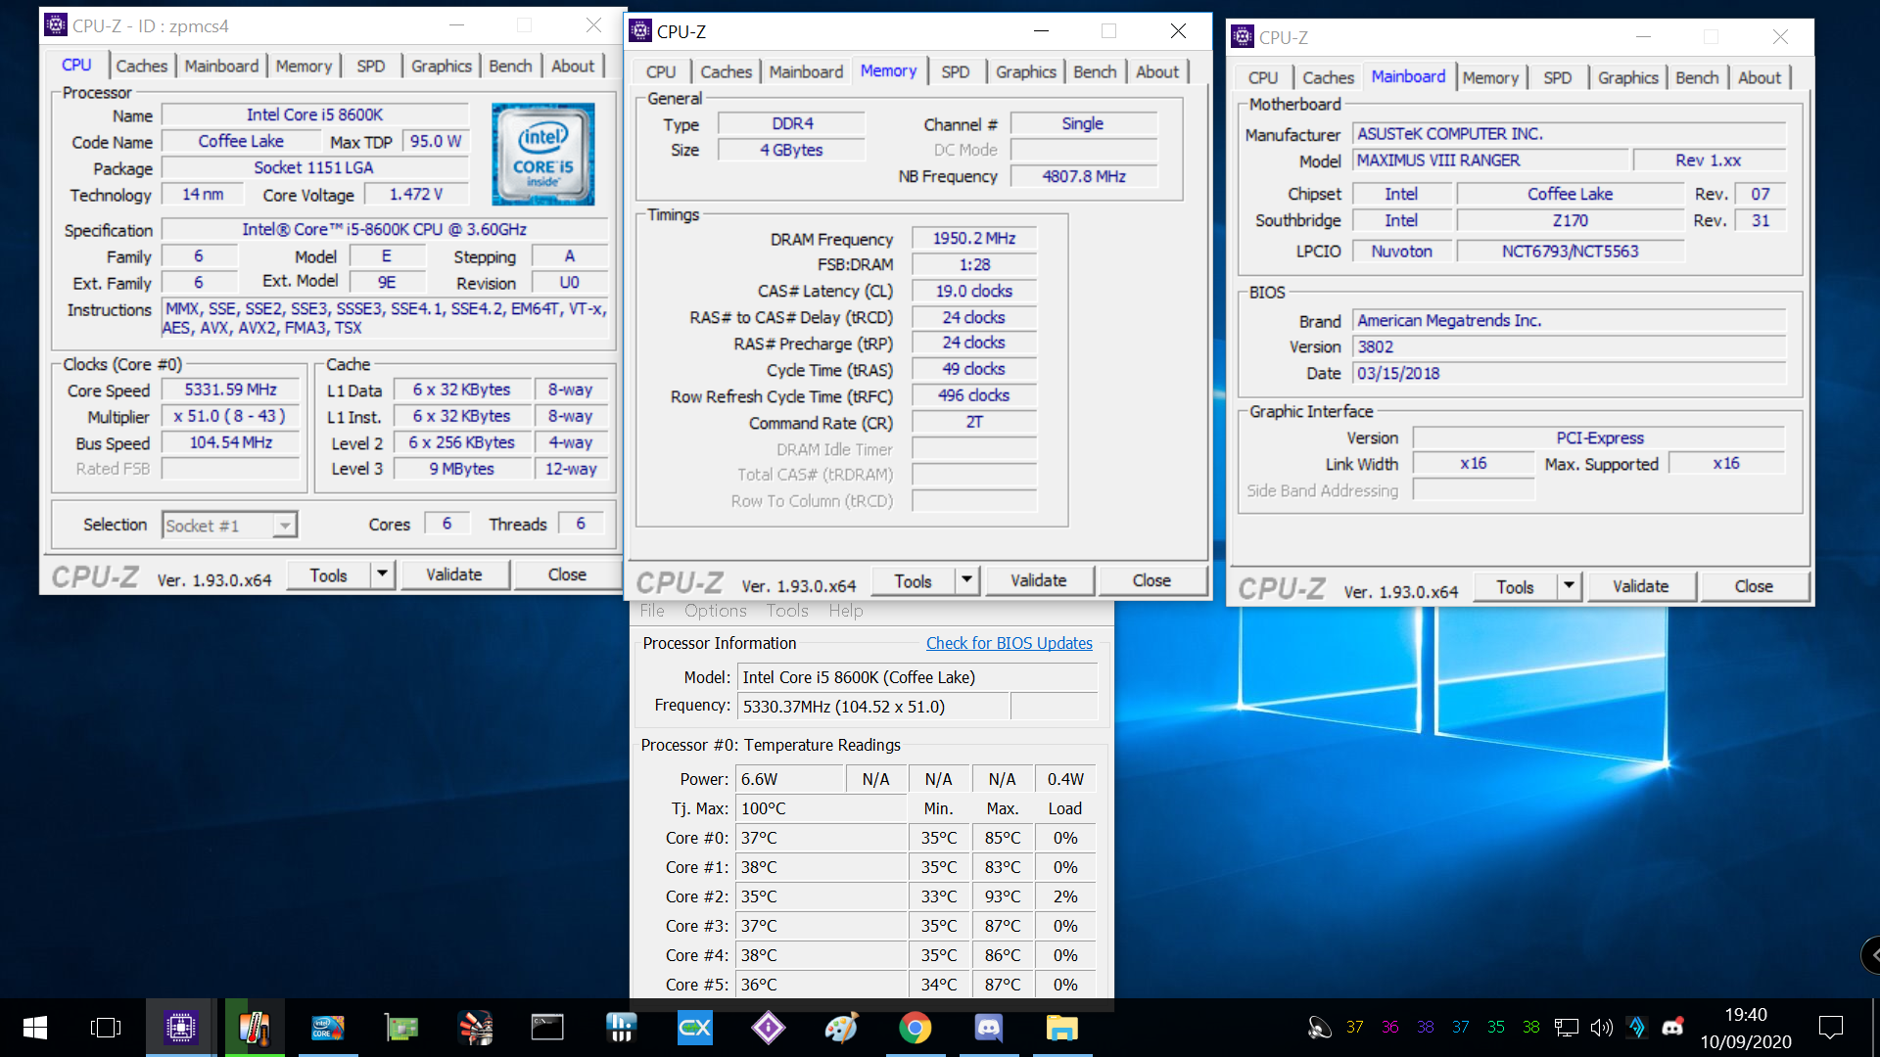
Task: Click CPU-Z icon in the zpmcs4 title bar
Action: (56, 25)
